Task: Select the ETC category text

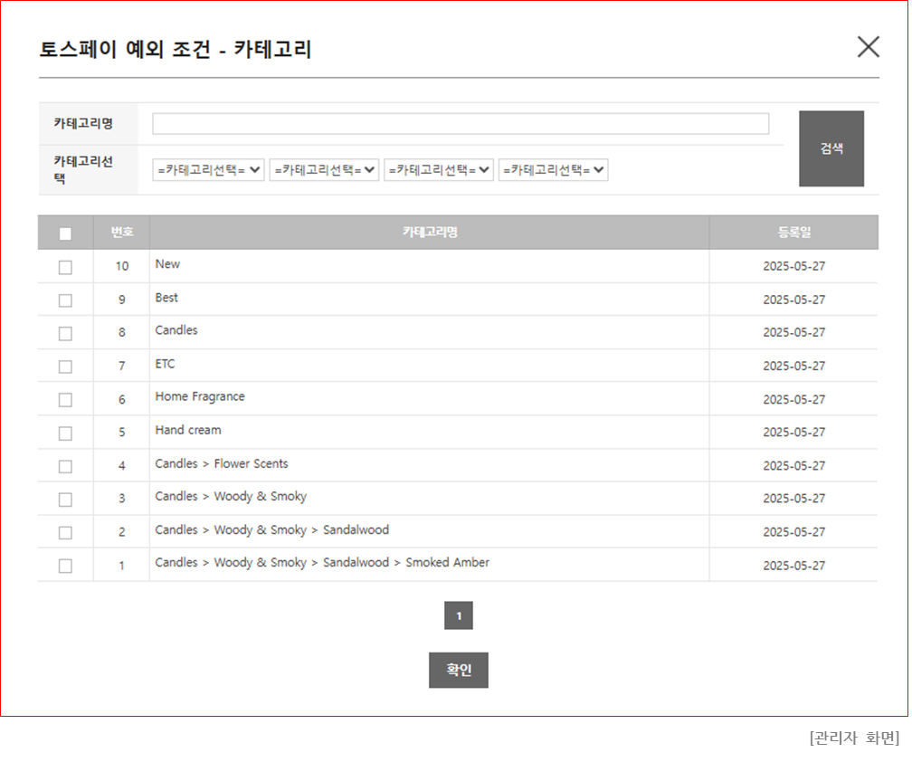Action: point(165,364)
